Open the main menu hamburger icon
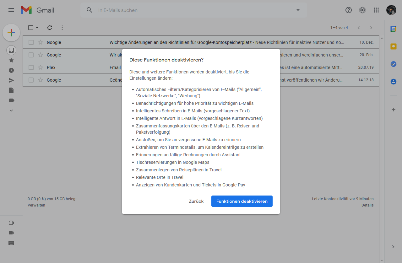Screen dimensions: 402x263 tap(11, 10)
